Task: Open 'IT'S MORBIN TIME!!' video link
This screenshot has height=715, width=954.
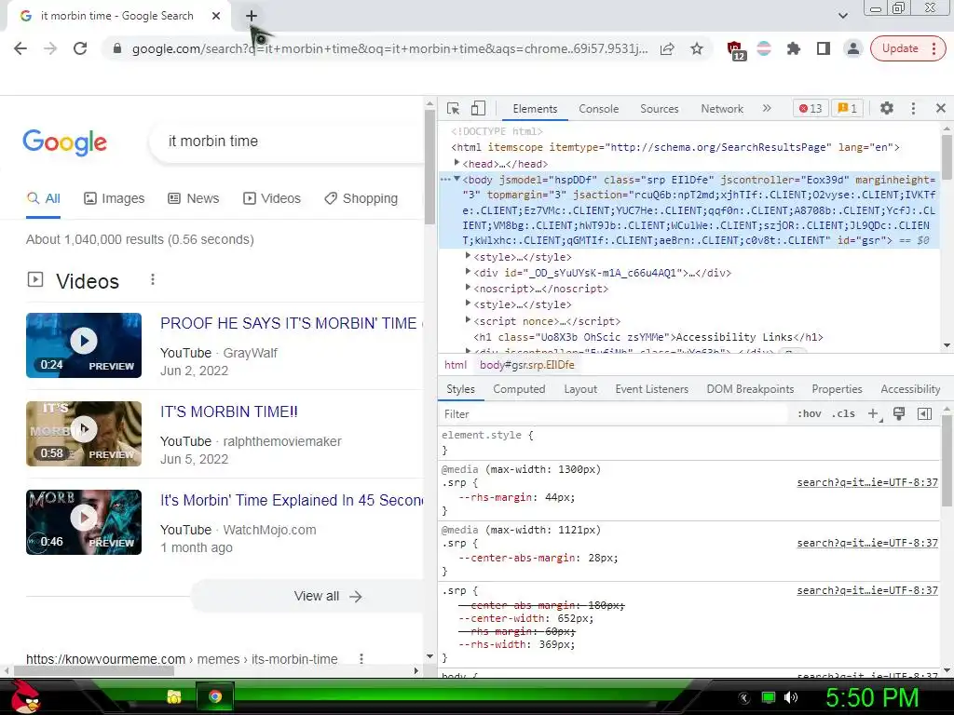Action: tap(229, 412)
